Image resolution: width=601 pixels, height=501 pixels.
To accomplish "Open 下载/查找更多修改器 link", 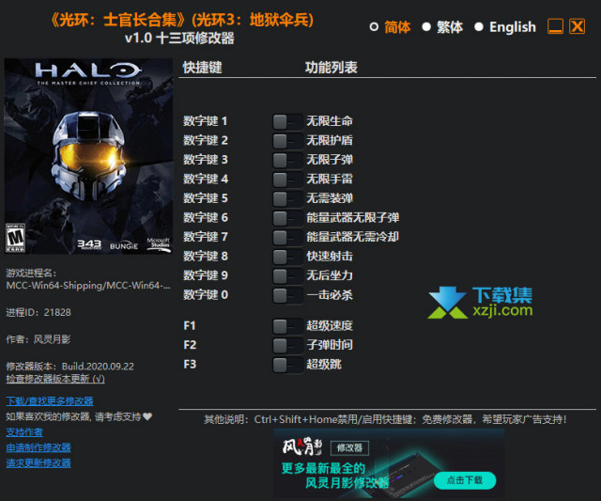I will [x=50, y=401].
